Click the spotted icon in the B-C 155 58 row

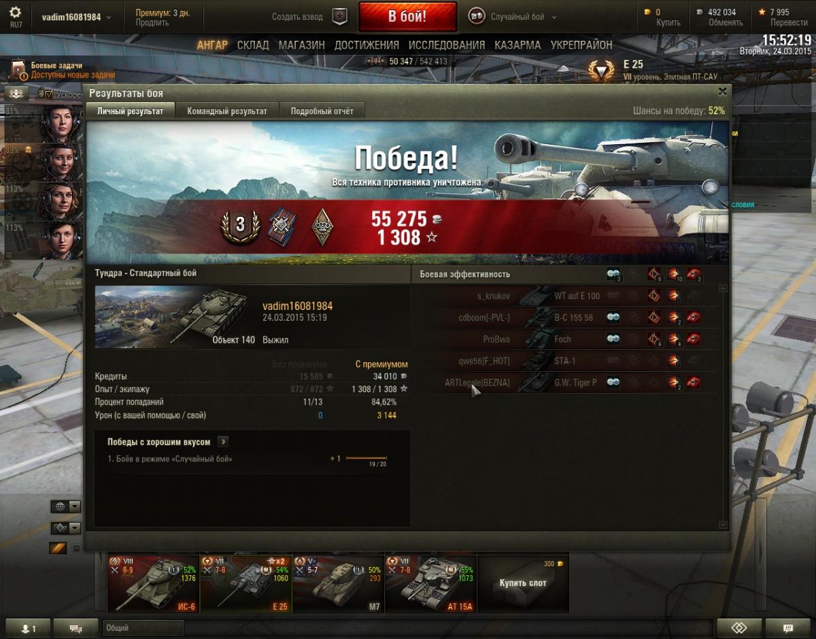click(x=613, y=317)
